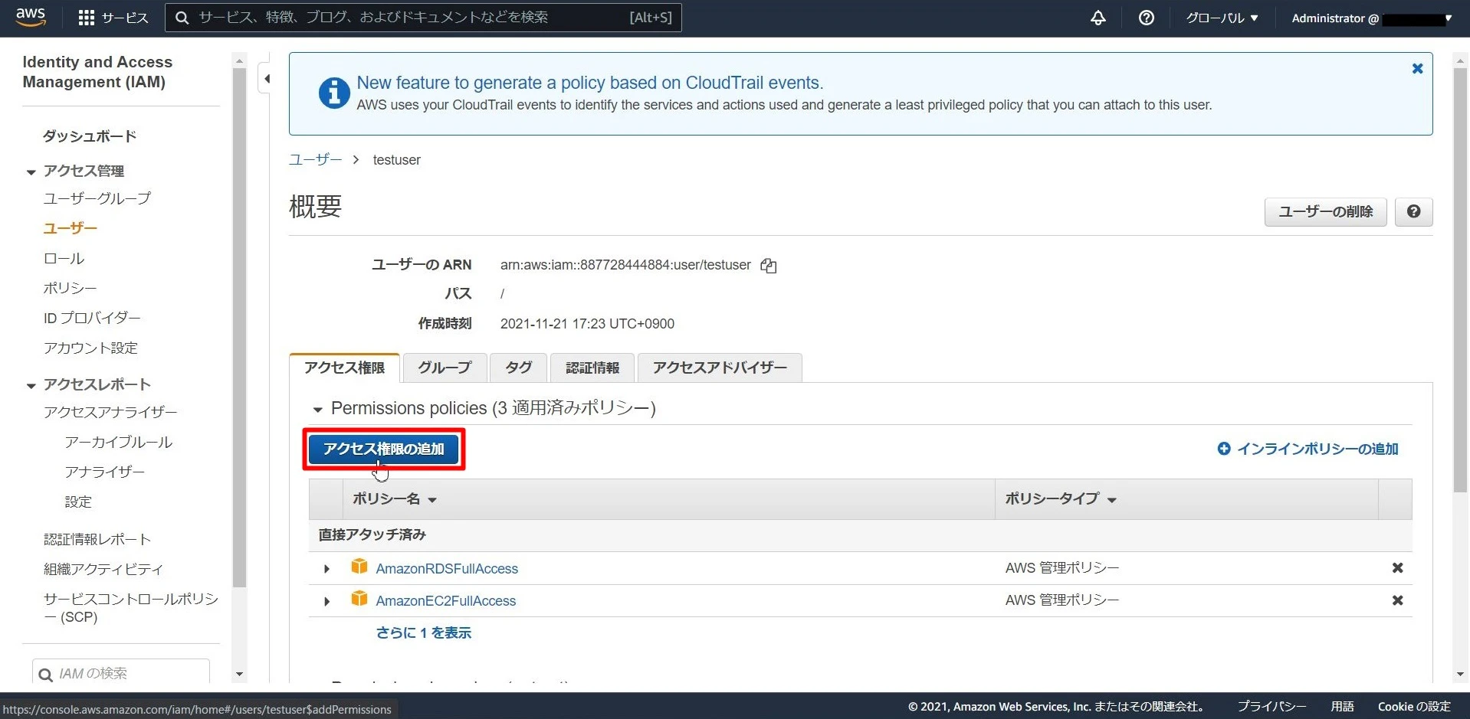
Task: Click さらに 1 を表示 to show more
Action: 424,633
